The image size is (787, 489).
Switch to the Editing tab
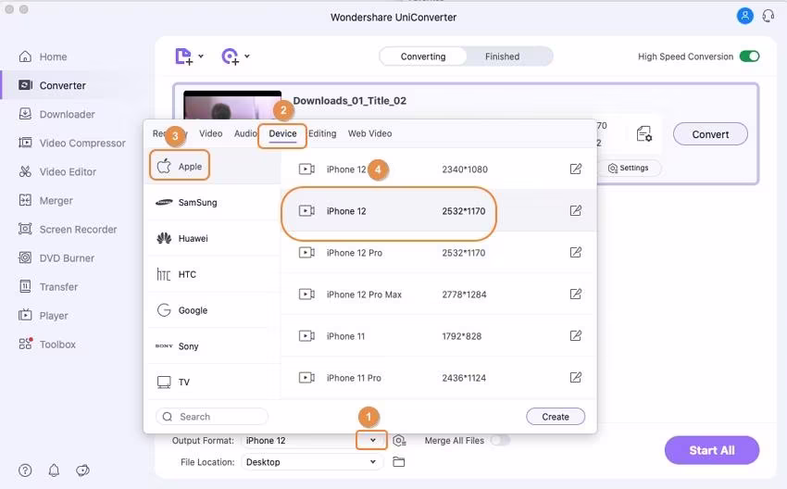[322, 133]
